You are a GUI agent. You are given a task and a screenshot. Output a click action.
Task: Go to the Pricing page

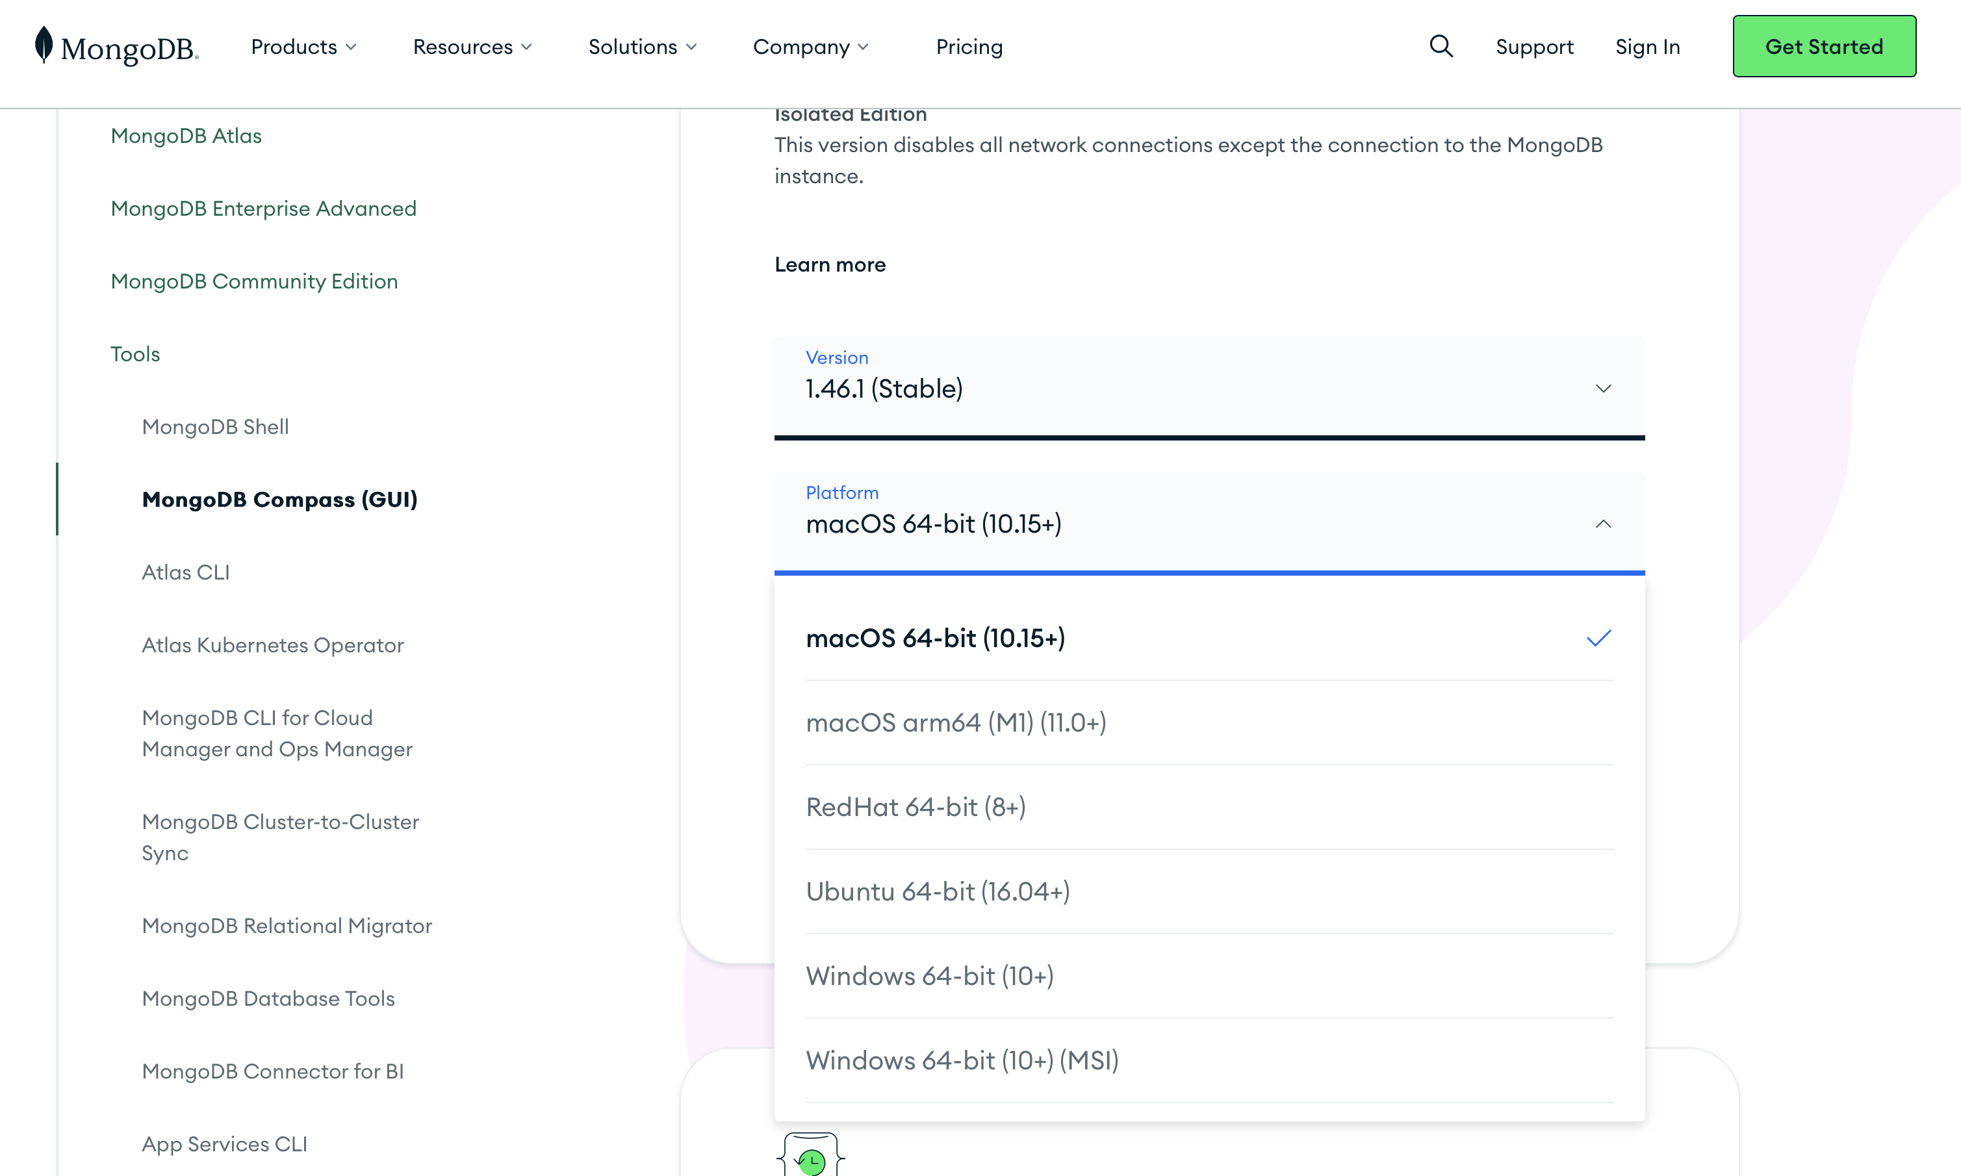point(969,46)
